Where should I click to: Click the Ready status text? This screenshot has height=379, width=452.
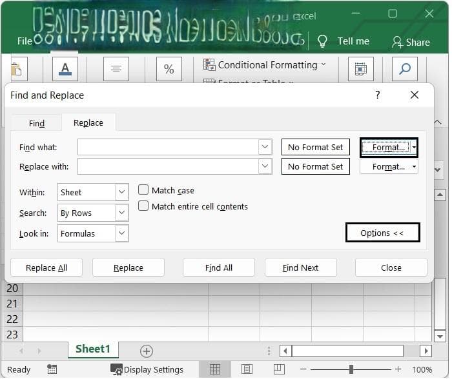[x=19, y=369]
